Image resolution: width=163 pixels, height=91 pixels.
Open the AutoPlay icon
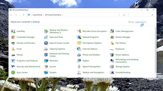coord(13,31)
